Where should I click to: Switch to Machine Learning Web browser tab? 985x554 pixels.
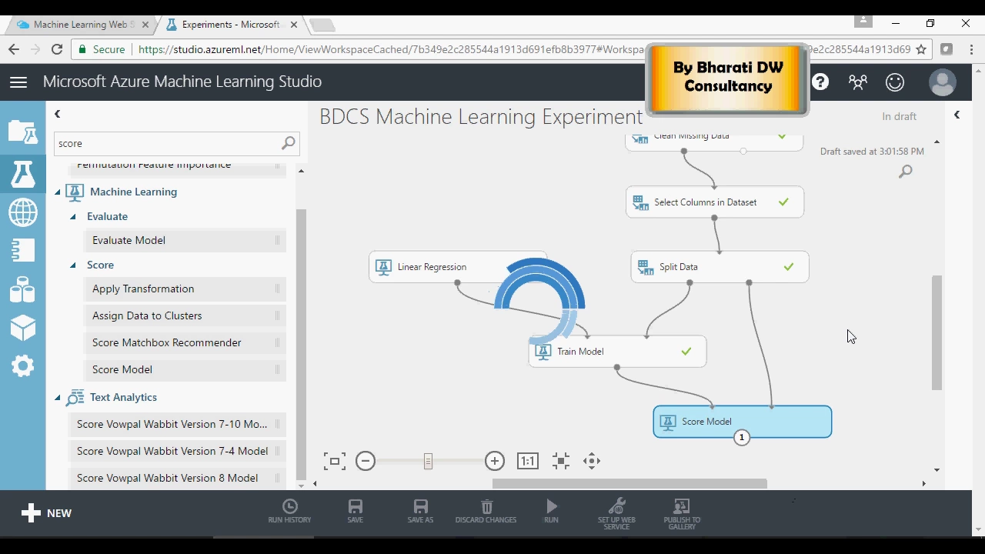point(82,25)
